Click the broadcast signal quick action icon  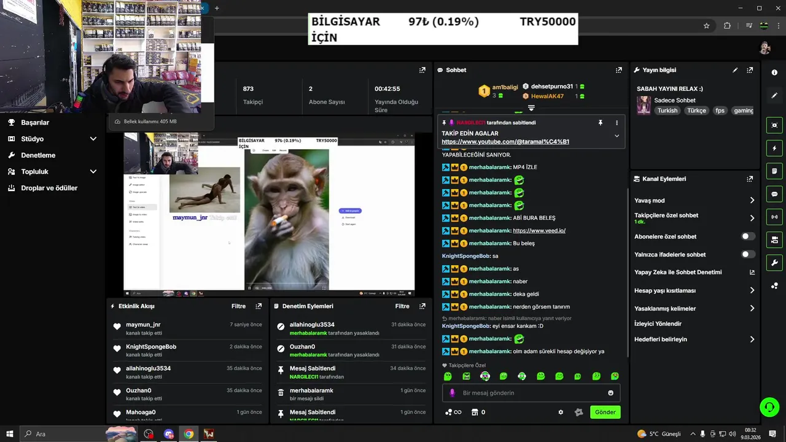(774, 217)
